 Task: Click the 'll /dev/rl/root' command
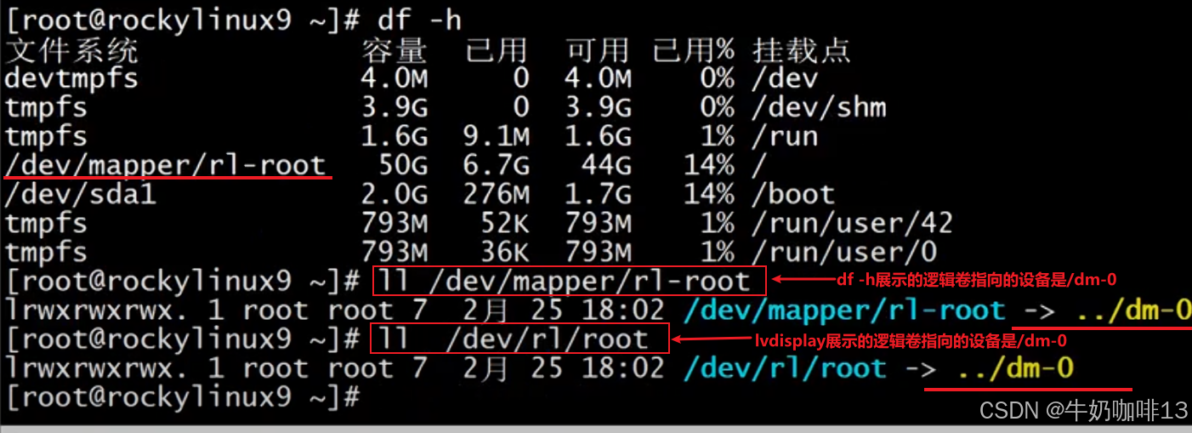click(x=520, y=339)
